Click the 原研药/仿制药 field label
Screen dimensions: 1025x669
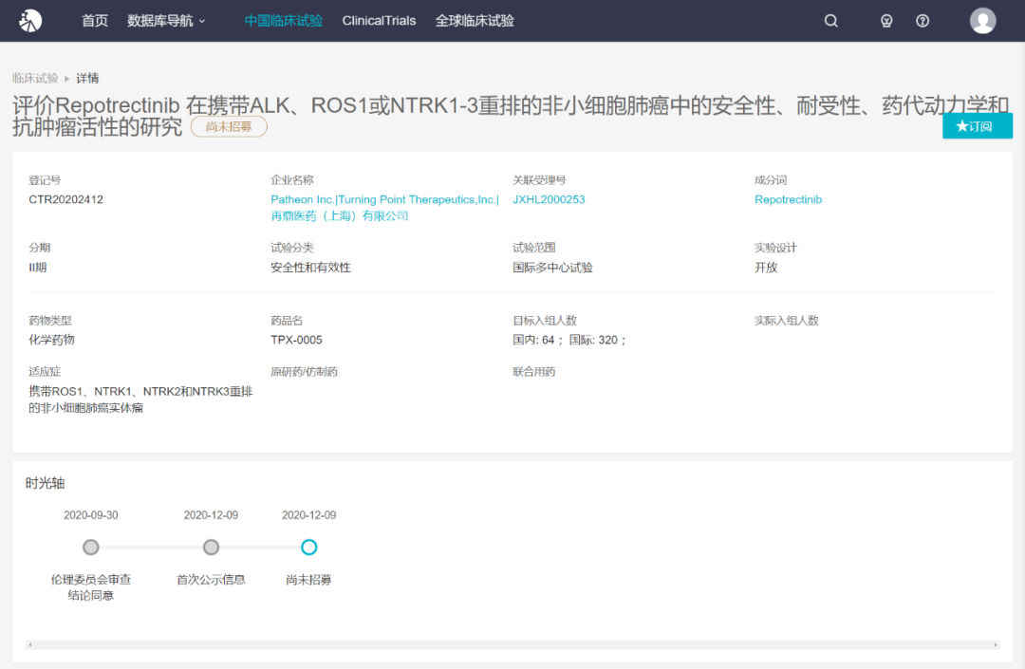tap(304, 372)
